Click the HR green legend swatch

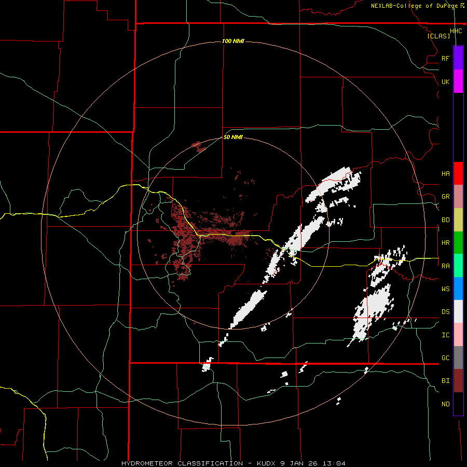[x=458, y=242]
